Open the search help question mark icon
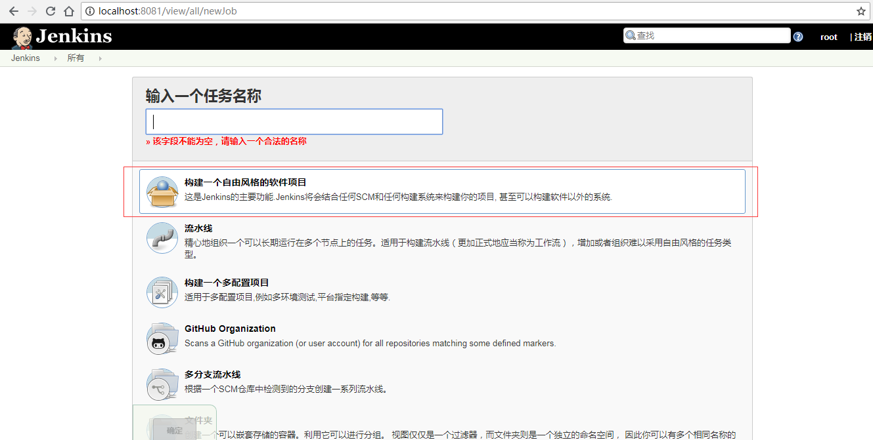873x440 pixels. pos(797,36)
